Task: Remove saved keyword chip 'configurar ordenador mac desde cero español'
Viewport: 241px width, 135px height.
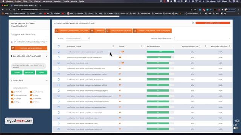Action: click(44, 66)
